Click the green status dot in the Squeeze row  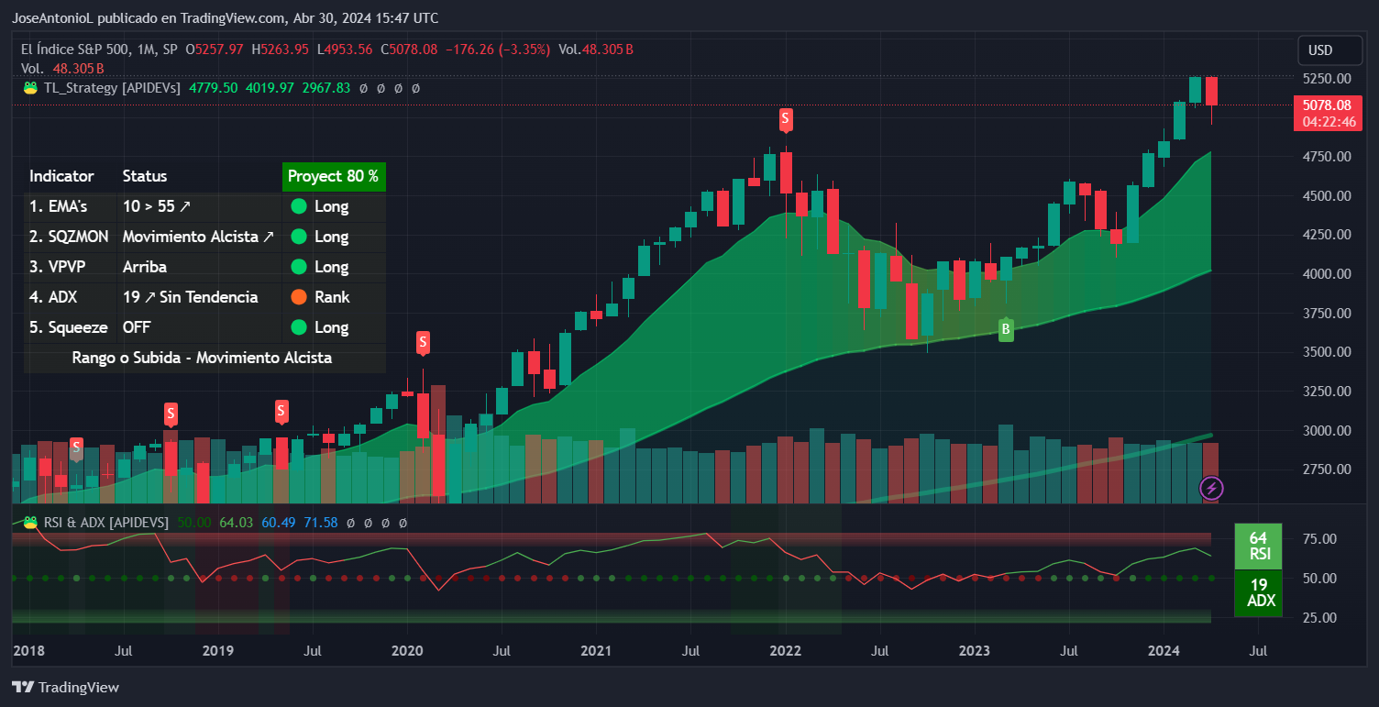pyautogui.click(x=299, y=327)
